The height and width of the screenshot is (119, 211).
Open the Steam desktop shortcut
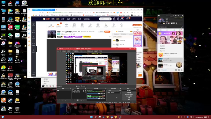(x=10, y=101)
